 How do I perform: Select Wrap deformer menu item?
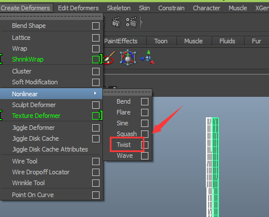pyautogui.click(x=19, y=48)
